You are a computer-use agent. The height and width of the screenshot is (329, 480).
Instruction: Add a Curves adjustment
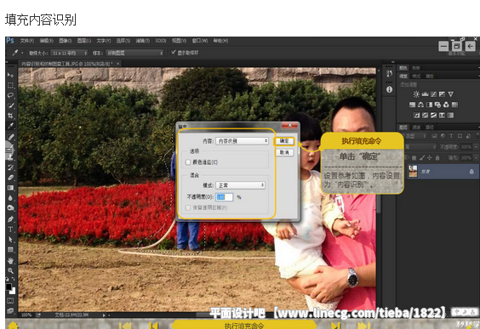click(433, 94)
